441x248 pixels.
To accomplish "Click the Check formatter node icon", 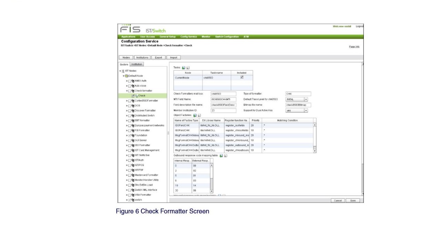I will click(133, 91).
